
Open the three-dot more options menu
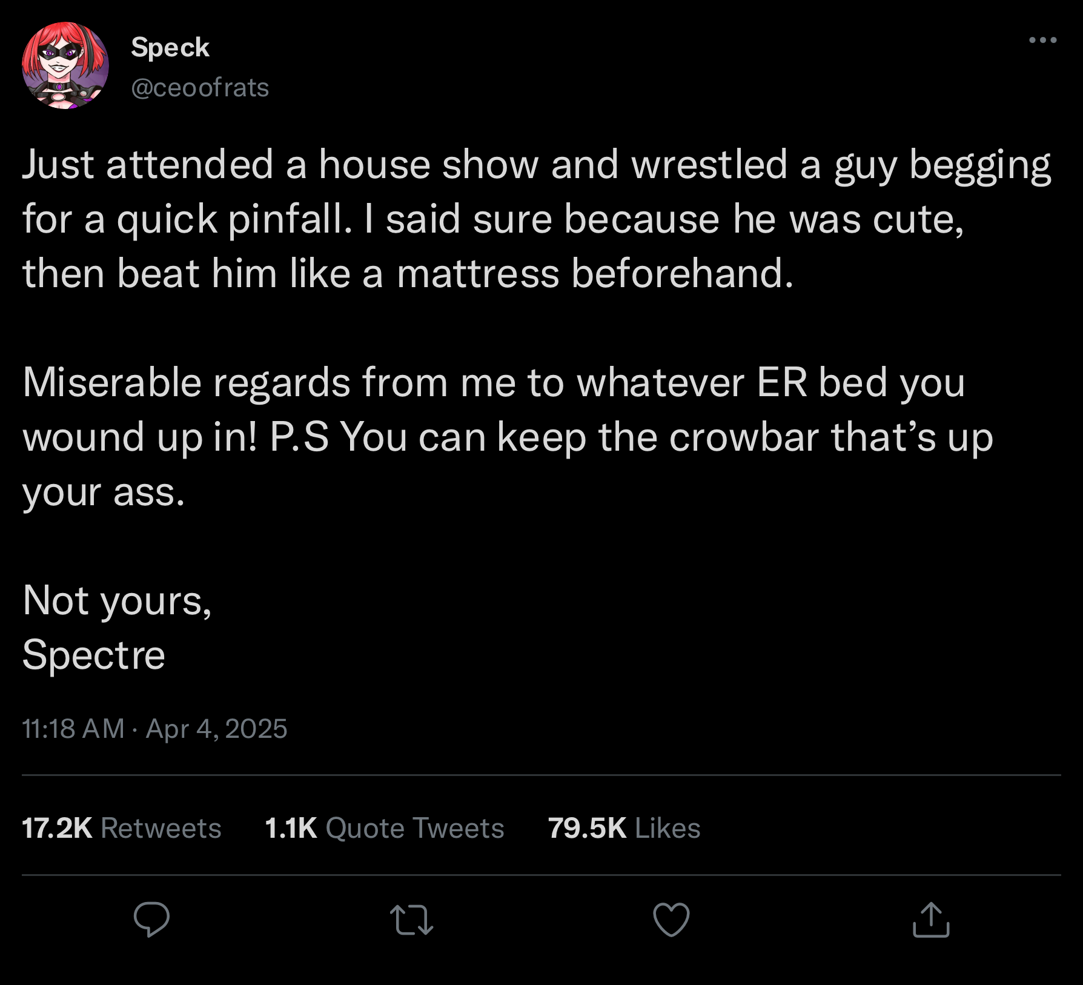point(1042,41)
